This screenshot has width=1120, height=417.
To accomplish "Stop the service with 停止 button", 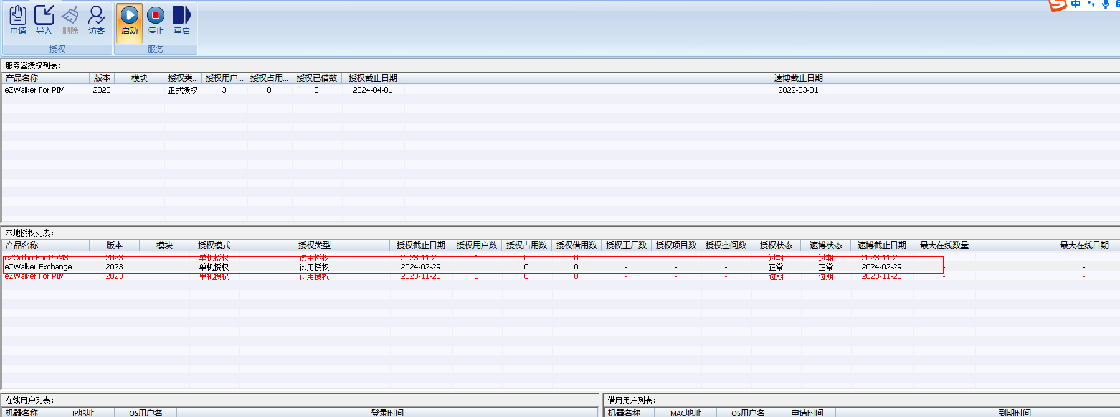I will pos(156,20).
